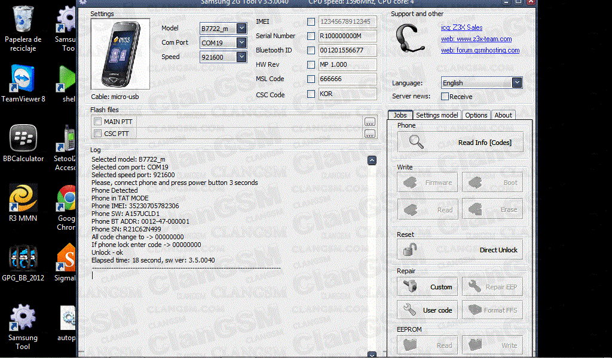The width and height of the screenshot is (612, 358).
Task: Open the R3 MMN desktop shortcut
Action: pos(23,203)
